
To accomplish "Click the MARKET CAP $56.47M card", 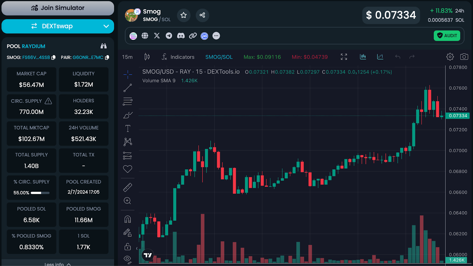I will (32, 79).
